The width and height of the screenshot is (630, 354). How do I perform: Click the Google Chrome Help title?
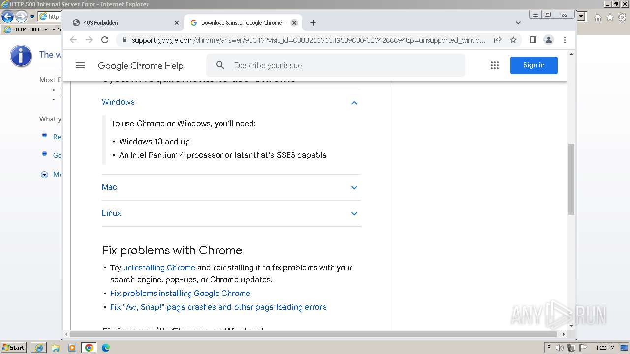[141, 66]
